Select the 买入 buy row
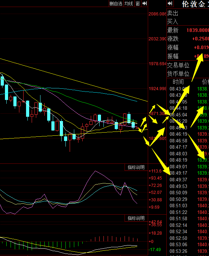Viewport: 209px width, 256px height. pyautogui.click(x=188, y=21)
